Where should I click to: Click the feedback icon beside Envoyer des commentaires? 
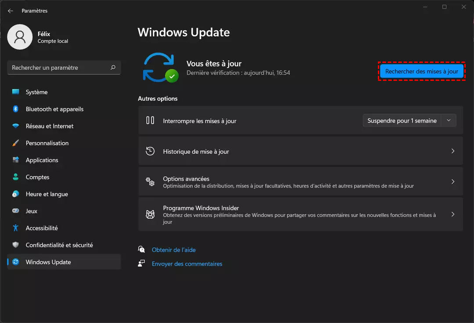click(x=141, y=263)
